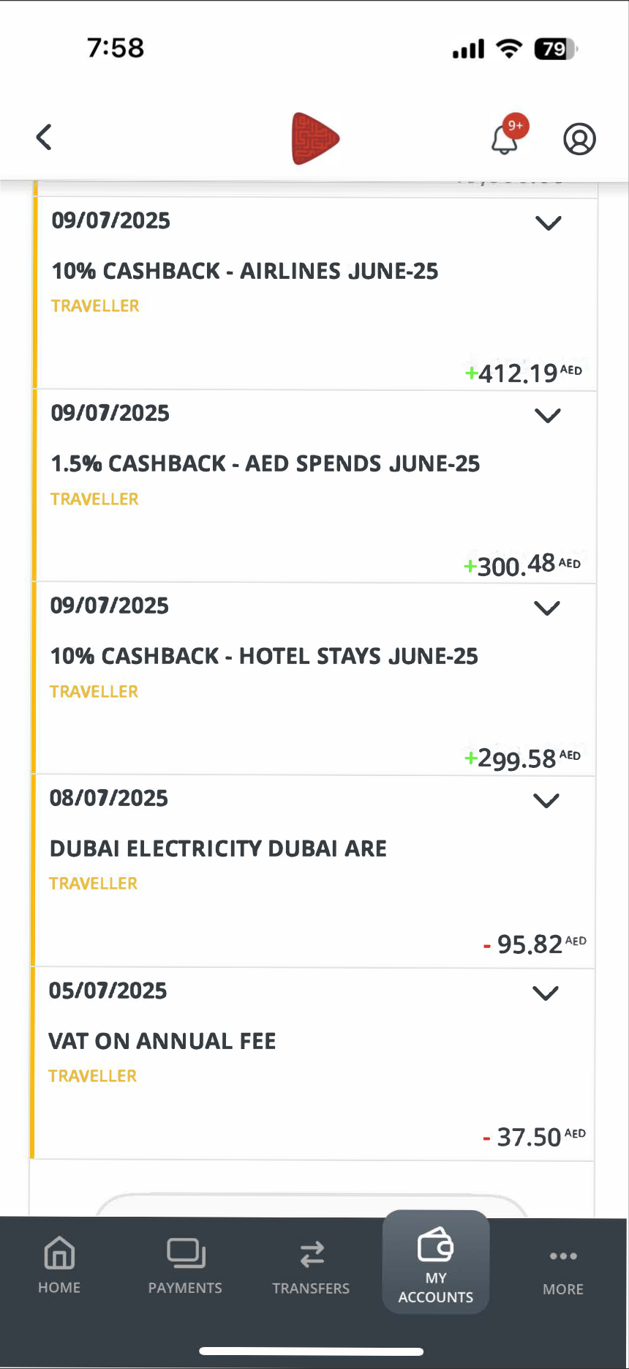This screenshot has width=629, height=1369.
Task: Expand the AED Spends cashback entry
Action: (548, 416)
